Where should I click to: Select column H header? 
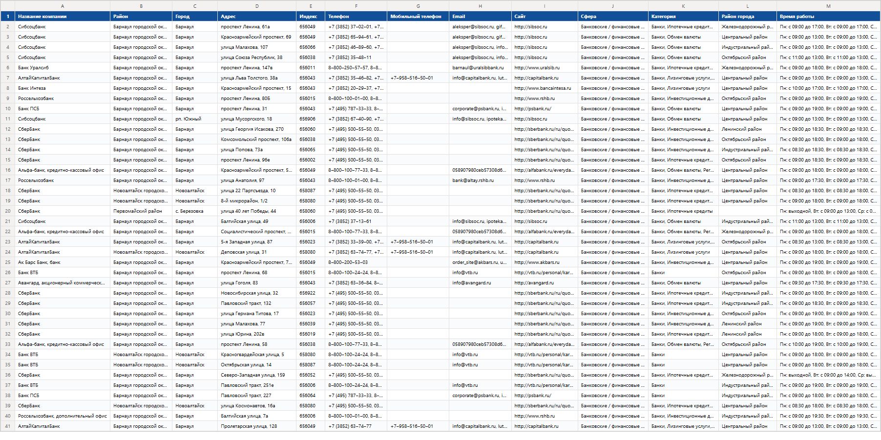pos(480,6)
